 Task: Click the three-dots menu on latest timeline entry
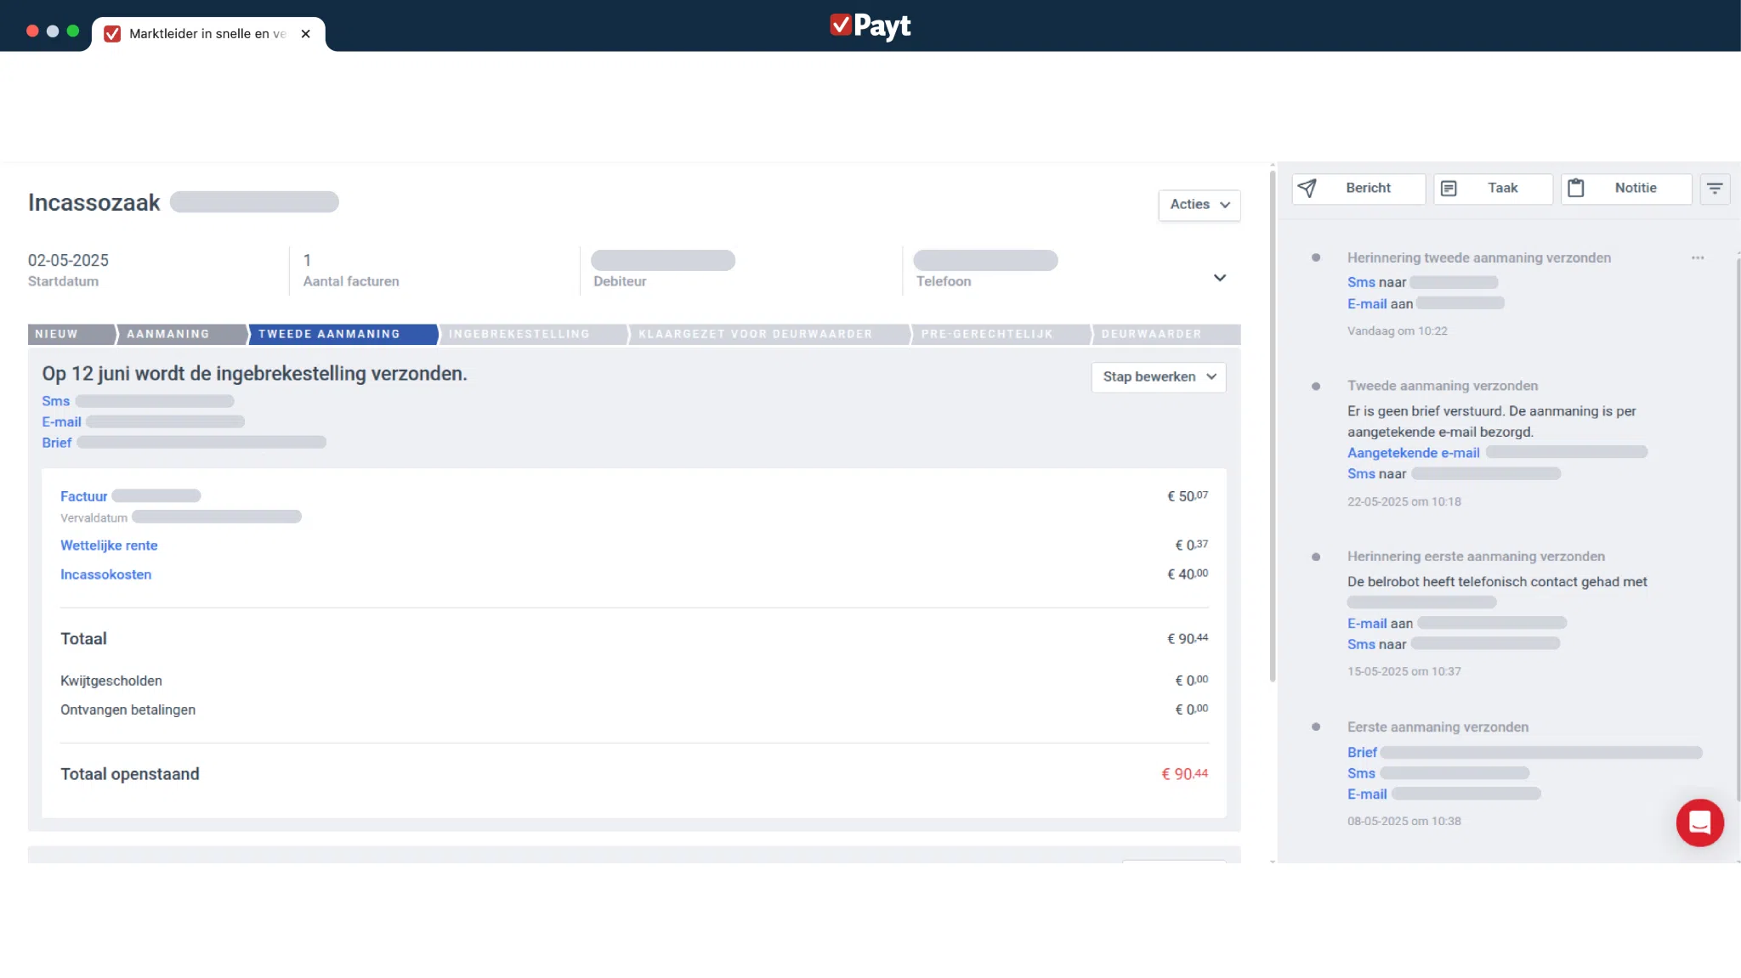[1698, 257]
